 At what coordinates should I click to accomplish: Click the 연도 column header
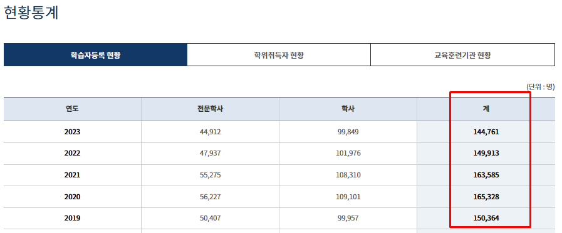tap(73, 109)
